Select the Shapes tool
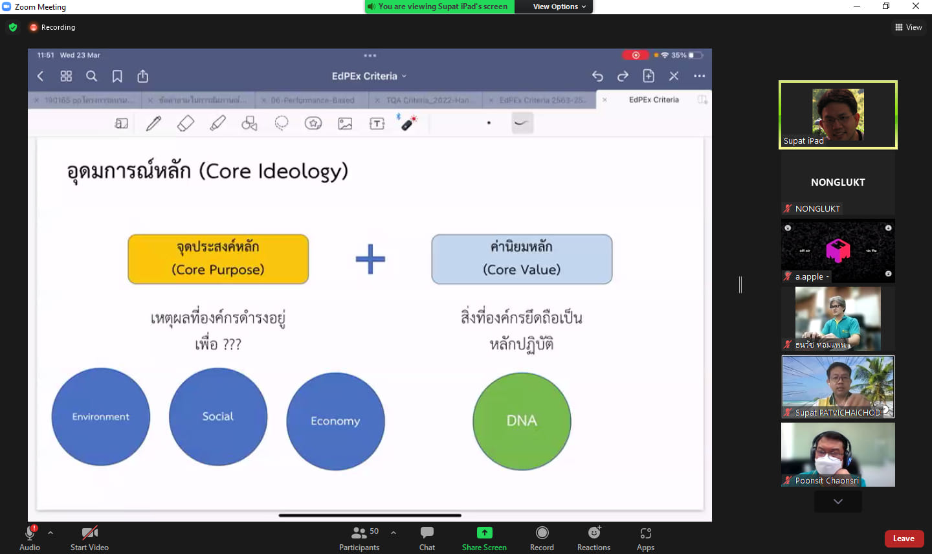Image resolution: width=932 pixels, height=554 pixels. pyautogui.click(x=249, y=123)
